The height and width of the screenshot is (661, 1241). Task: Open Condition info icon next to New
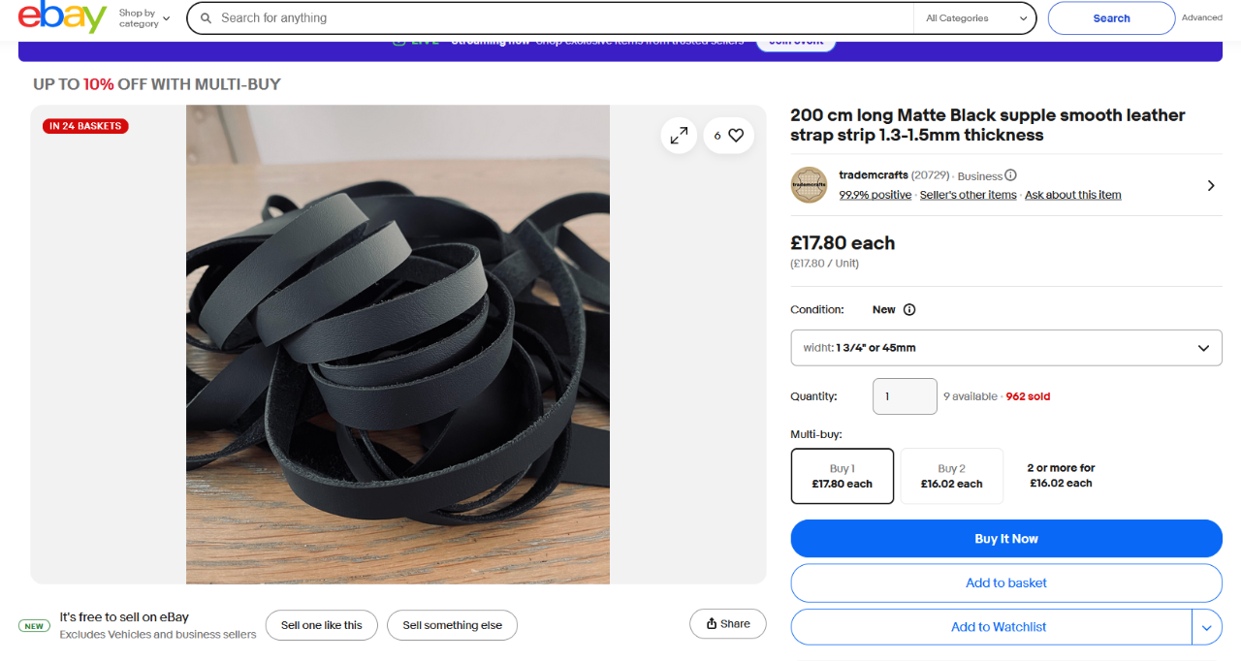(909, 310)
